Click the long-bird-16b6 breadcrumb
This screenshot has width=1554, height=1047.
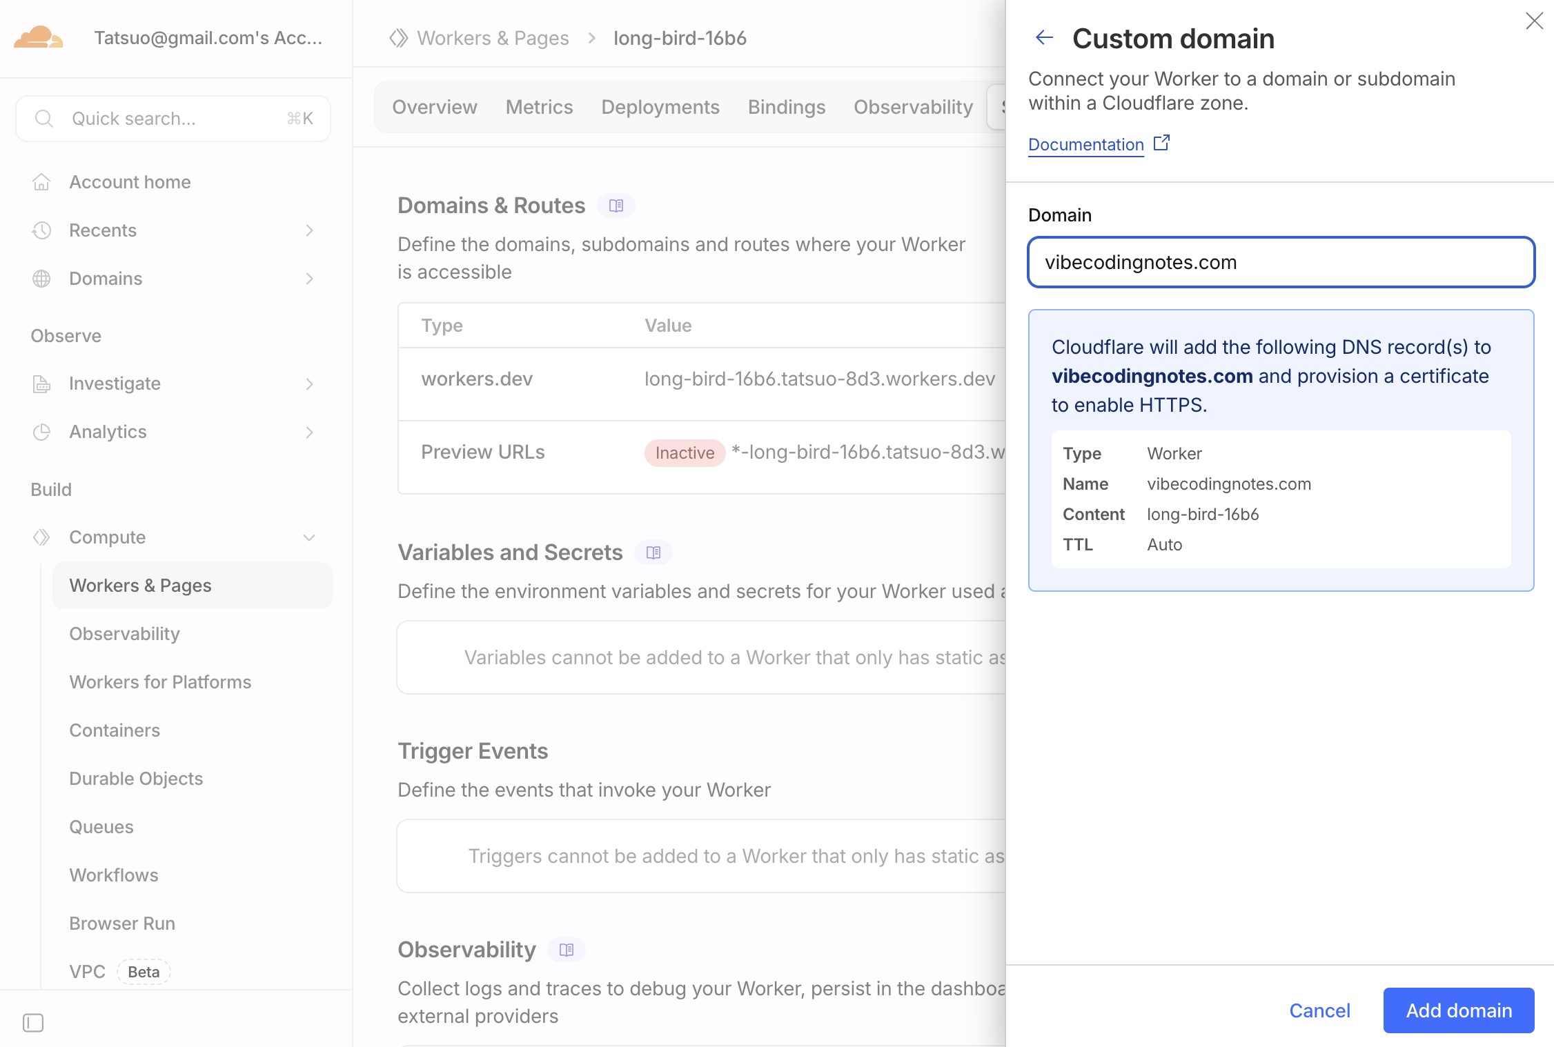[680, 38]
